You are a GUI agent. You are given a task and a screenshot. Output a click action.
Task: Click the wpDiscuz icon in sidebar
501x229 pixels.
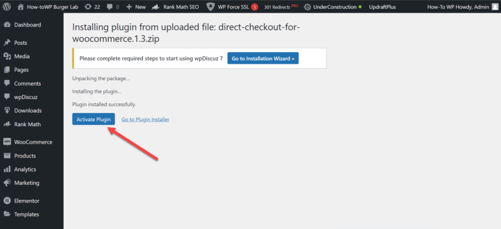pyautogui.click(x=7, y=97)
